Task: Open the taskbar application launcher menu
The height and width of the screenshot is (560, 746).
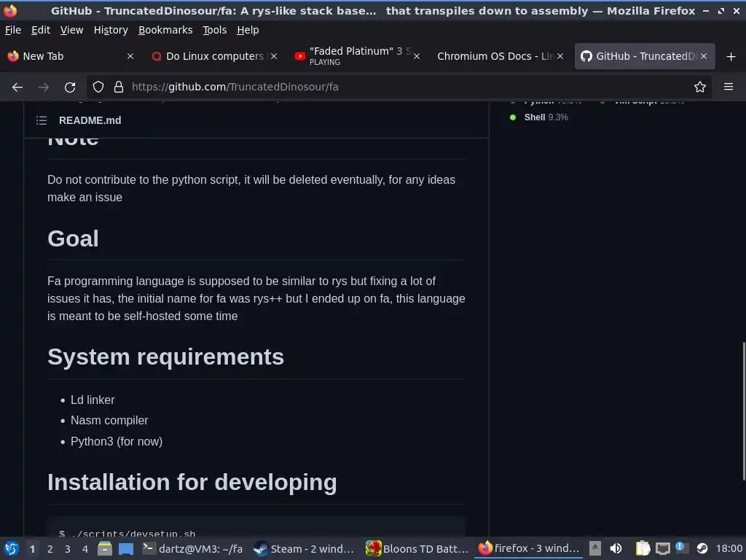Action: [x=12, y=548]
